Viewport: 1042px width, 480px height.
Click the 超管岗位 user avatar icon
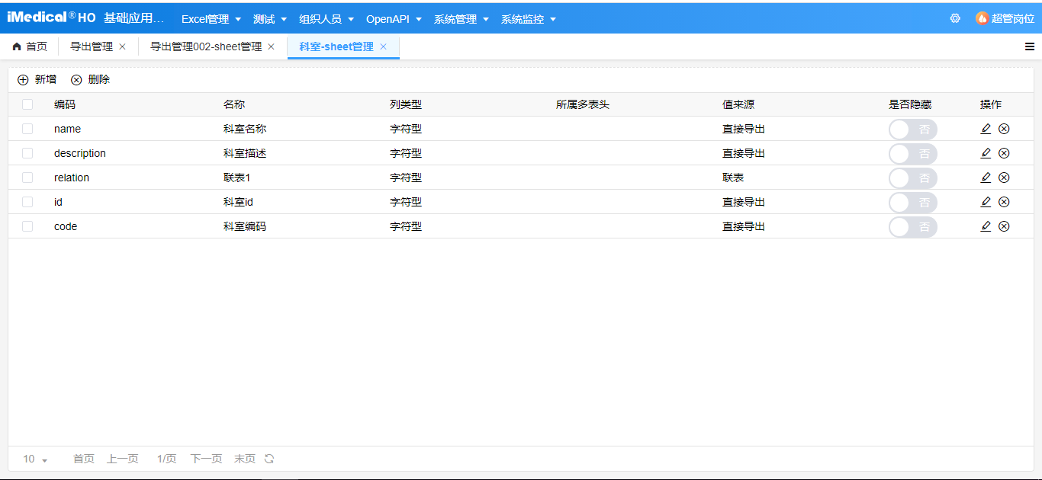[981, 18]
